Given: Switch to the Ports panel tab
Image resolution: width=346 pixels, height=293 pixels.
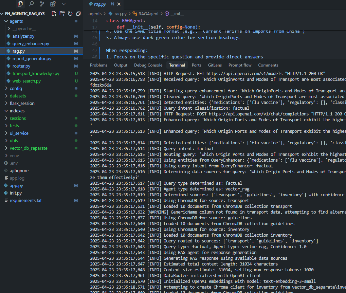Looking at the screenshot, I should 196,65.
